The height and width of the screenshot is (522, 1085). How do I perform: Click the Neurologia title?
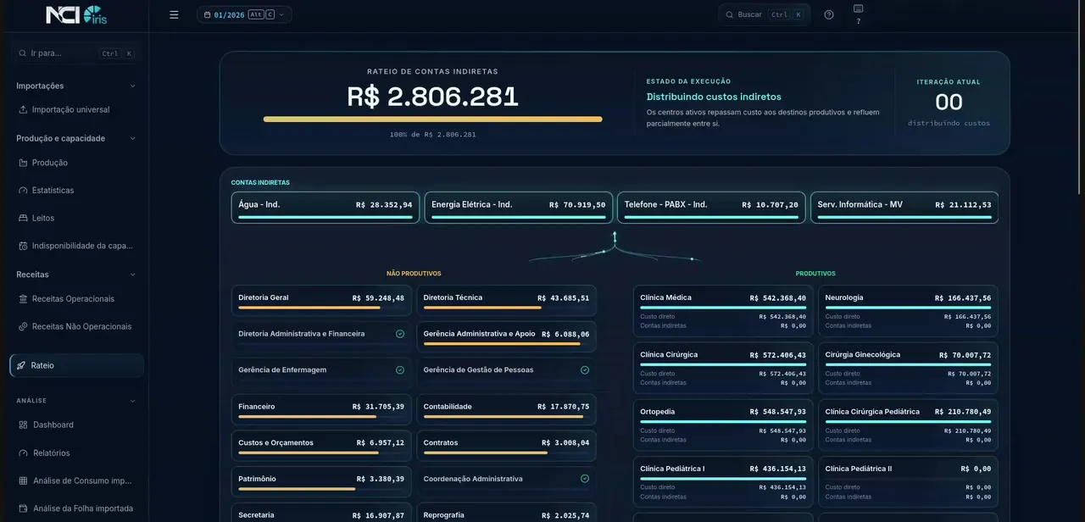coord(844,297)
